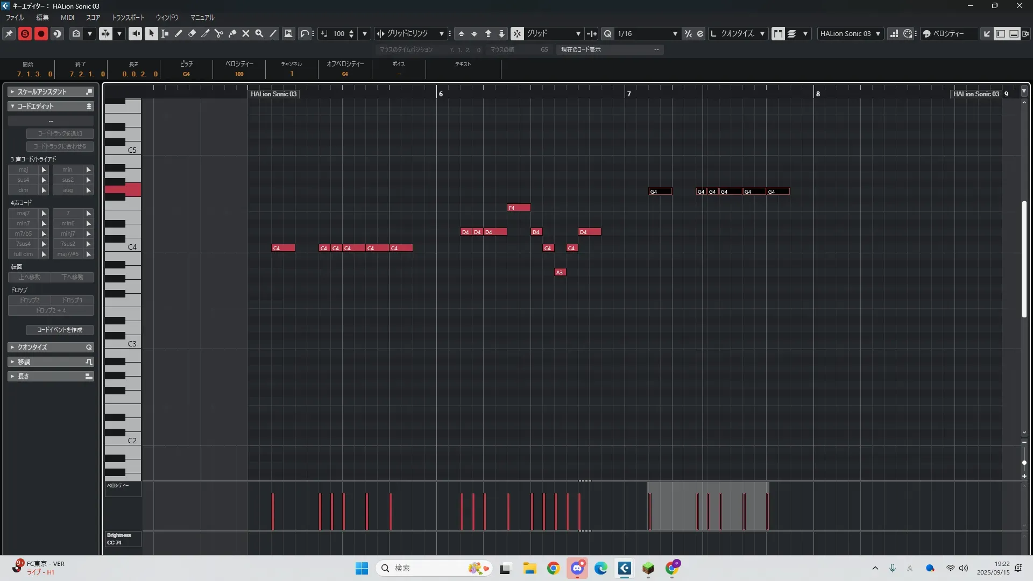This screenshot has height=581, width=1033.
Task: Select the Draw pencil tool
Action: click(178, 33)
